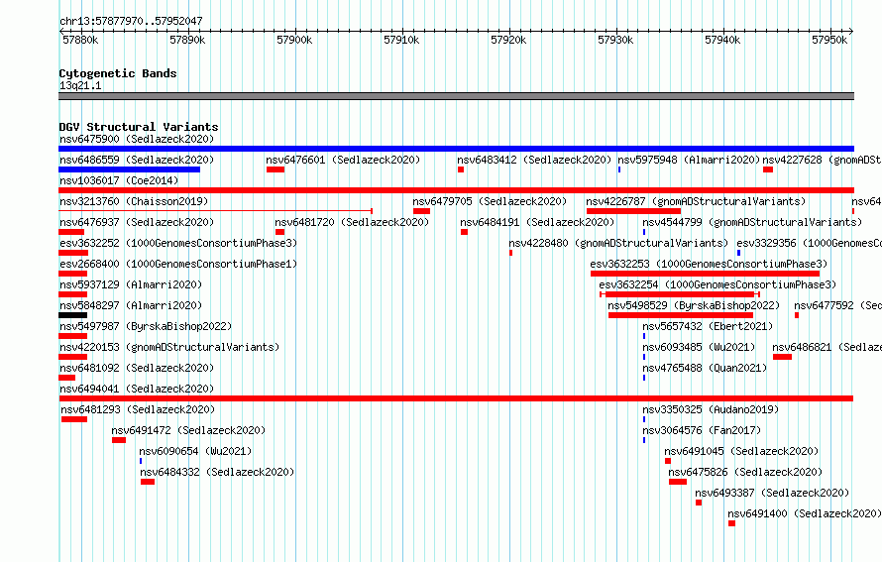Click the red bar under nsv6475826
Viewport: 882px width, 562px height.
click(x=678, y=482)
